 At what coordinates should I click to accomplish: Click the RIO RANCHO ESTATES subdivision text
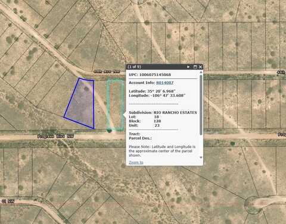[175, 112]
